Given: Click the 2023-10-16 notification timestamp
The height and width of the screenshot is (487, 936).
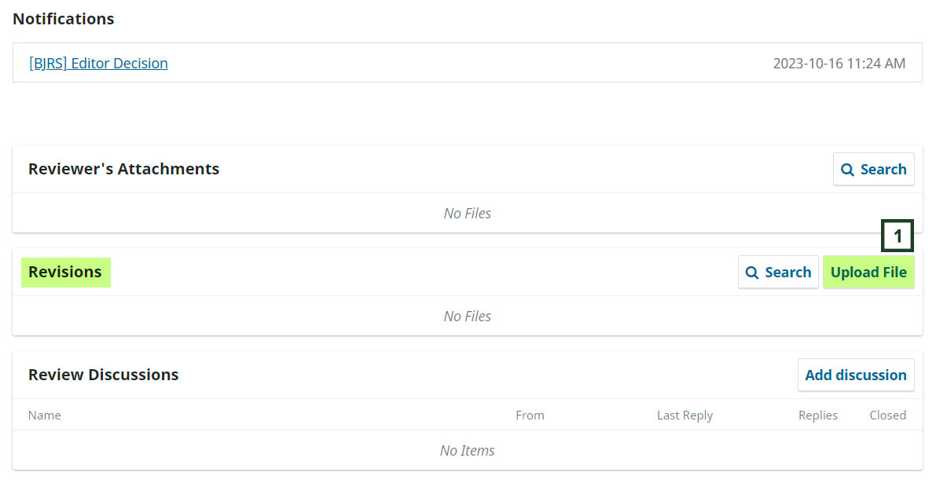Looking at the screenshot, I should (x=839, y=64).
